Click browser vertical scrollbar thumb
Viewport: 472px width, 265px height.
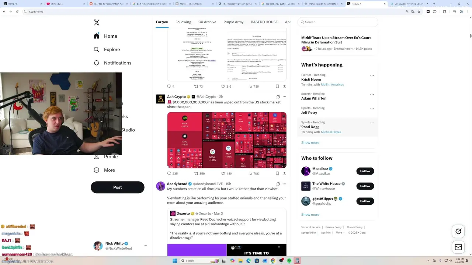click(471, 36)
